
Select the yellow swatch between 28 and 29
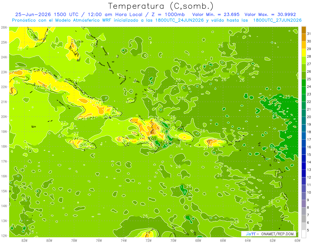click(x=304, y=53)
